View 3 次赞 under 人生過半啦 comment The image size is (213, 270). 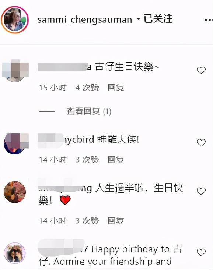pyautogui.click(x=87, y=221)
